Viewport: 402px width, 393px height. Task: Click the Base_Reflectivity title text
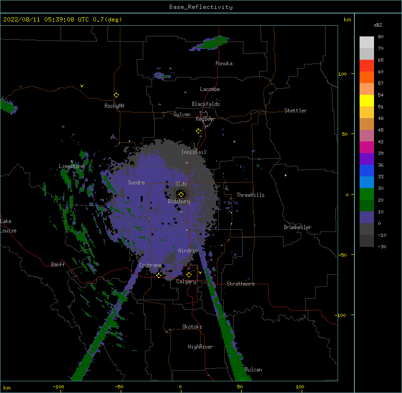pos(201,7)
